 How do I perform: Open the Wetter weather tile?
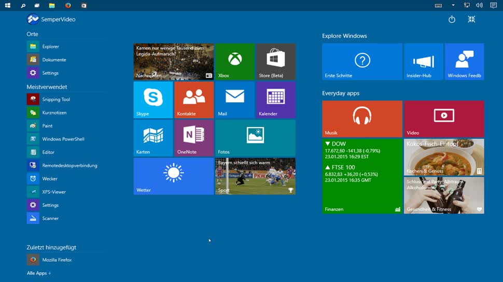click(x=174, y=176)
